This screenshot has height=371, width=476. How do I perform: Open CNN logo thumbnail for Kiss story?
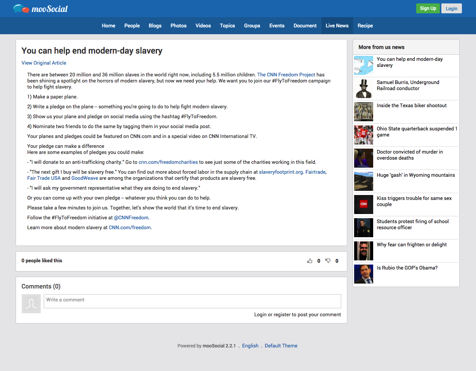point(364,205)
